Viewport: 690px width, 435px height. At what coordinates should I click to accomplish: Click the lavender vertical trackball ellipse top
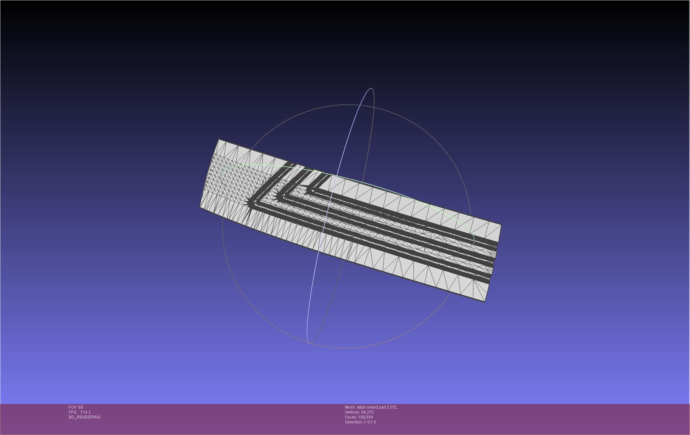pyautogui.click(x=371, y=88)
